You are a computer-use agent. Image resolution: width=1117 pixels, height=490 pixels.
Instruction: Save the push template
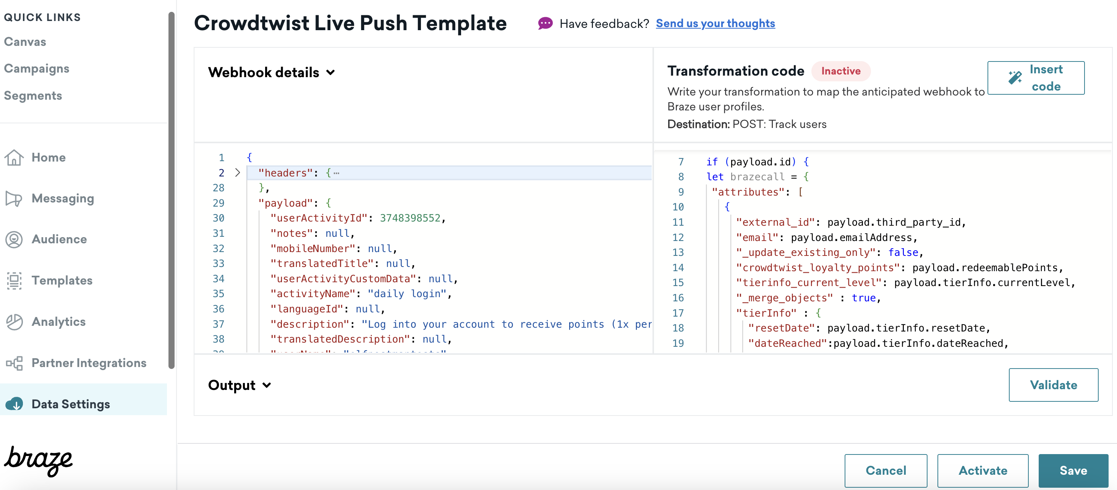coord(1073,471)
